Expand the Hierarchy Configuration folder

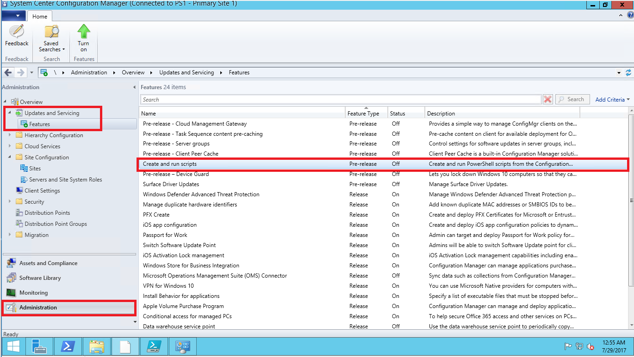tap(10, 135)
